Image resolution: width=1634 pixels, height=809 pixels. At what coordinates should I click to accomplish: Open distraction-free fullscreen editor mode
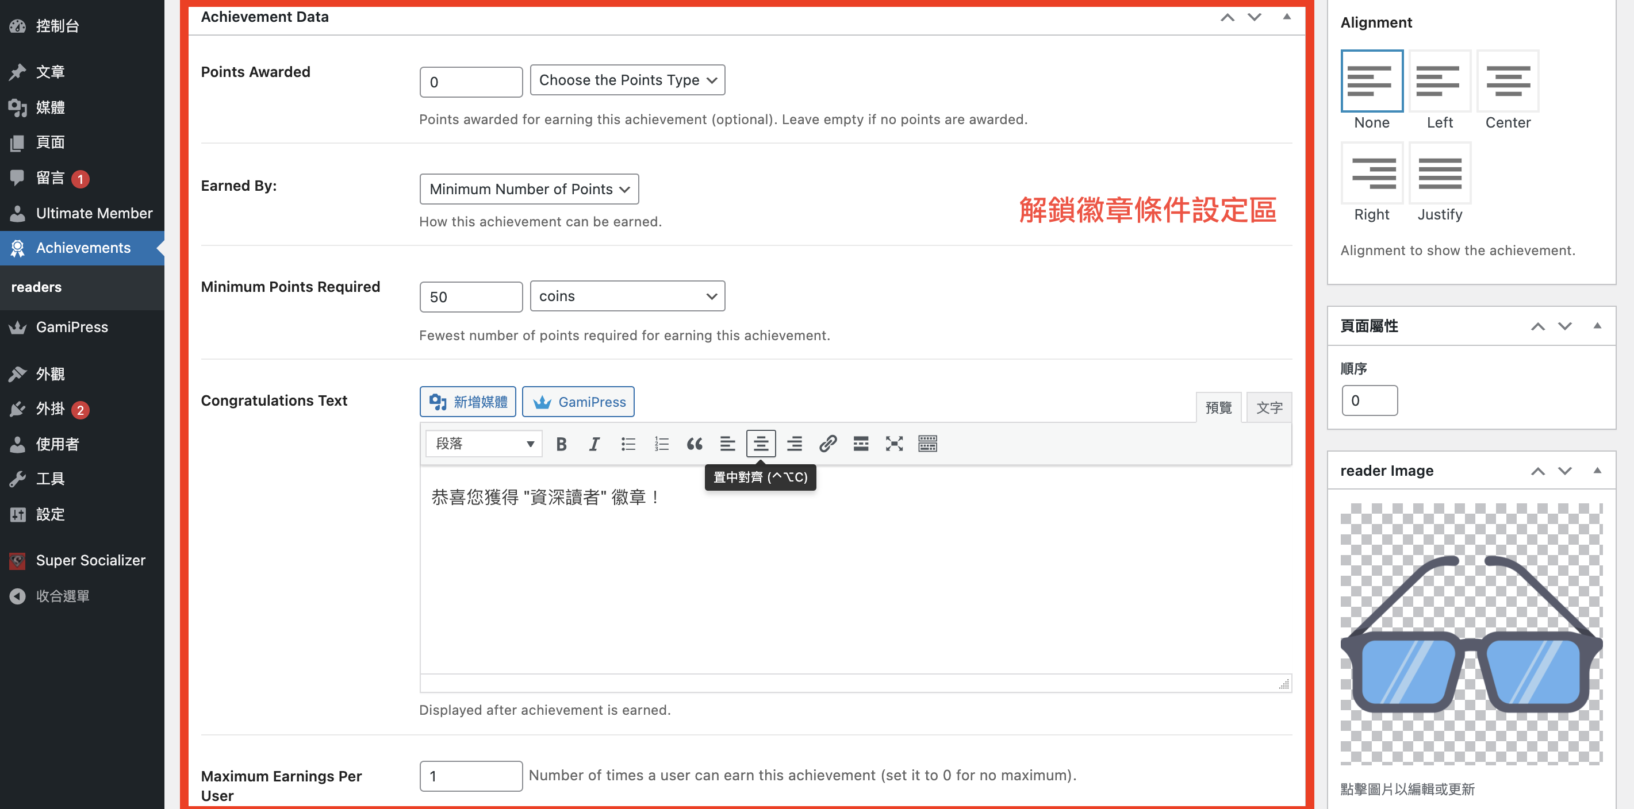(895, 444)
